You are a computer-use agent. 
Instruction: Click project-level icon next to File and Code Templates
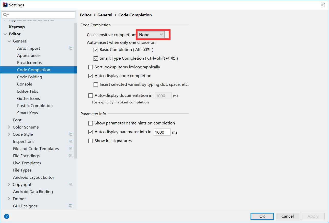click(x=71, y=148)
